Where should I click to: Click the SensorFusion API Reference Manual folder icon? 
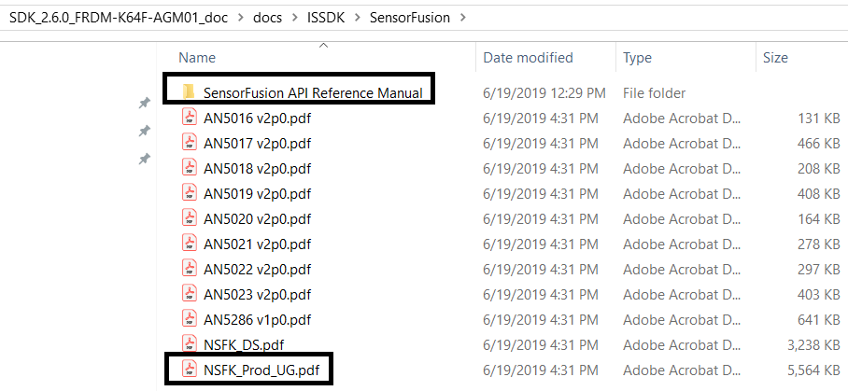pyautogui.click(x=189, y=91)
